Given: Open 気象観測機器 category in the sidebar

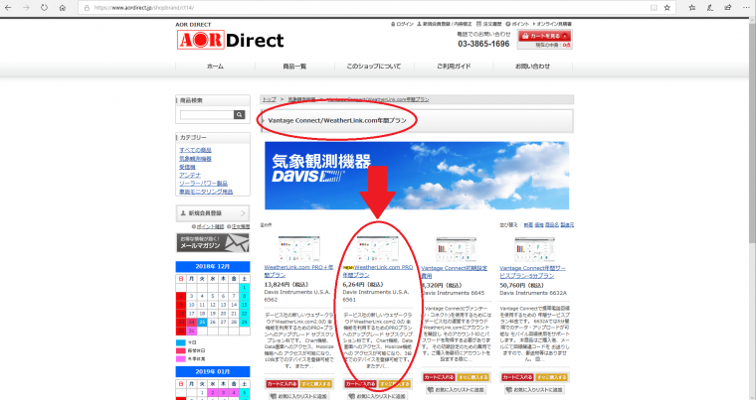Looking at the screenshot, I should (x=195, y=159).
